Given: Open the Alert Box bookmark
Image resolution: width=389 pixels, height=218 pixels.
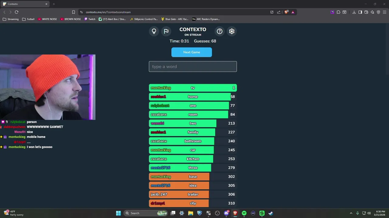Looking at the screenshot, I should [112, 19].
